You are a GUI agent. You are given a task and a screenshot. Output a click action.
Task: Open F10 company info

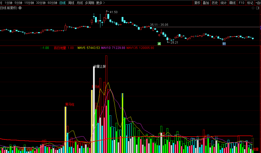tap(241, 3)
